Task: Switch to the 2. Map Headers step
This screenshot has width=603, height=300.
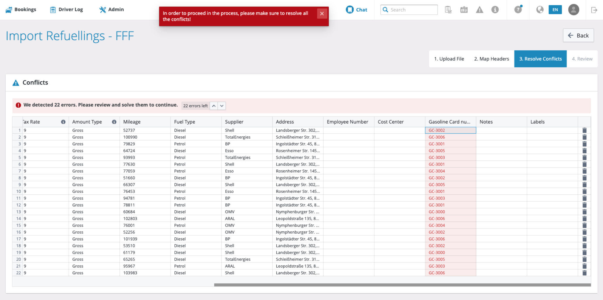Action: 491,59
